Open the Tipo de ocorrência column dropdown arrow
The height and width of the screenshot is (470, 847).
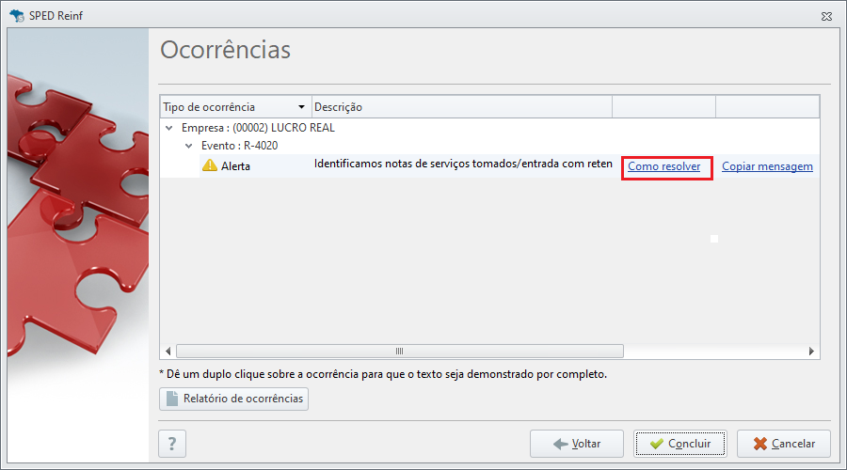[x=301, y=107]
